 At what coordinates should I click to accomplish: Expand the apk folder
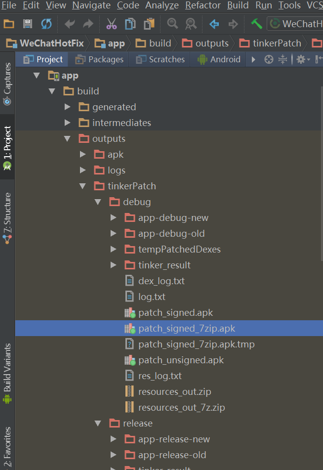82,154
